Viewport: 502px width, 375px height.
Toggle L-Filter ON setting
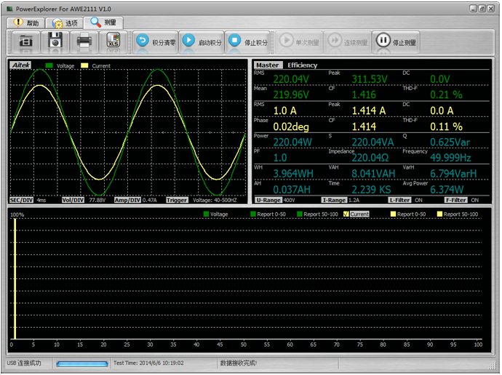click(x=418, y=200)
